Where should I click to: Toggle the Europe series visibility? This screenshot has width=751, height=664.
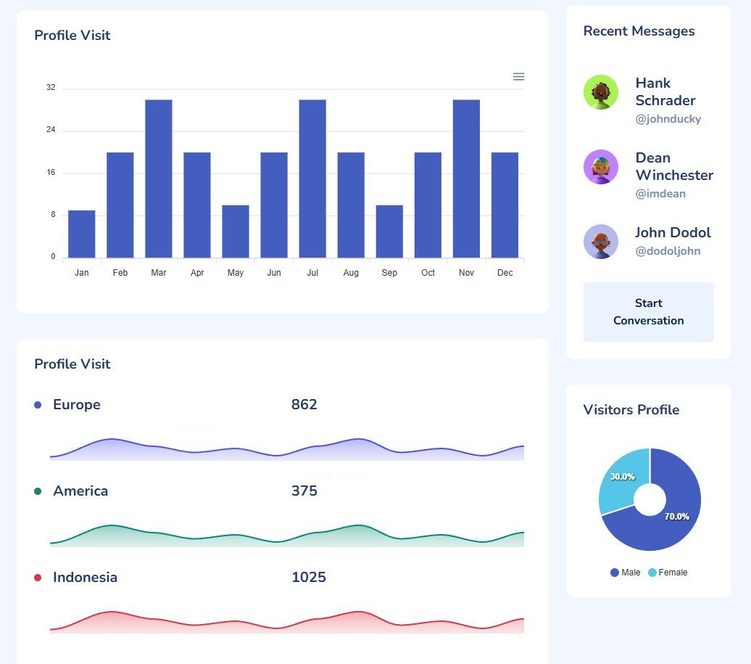(x=38, y=404)
